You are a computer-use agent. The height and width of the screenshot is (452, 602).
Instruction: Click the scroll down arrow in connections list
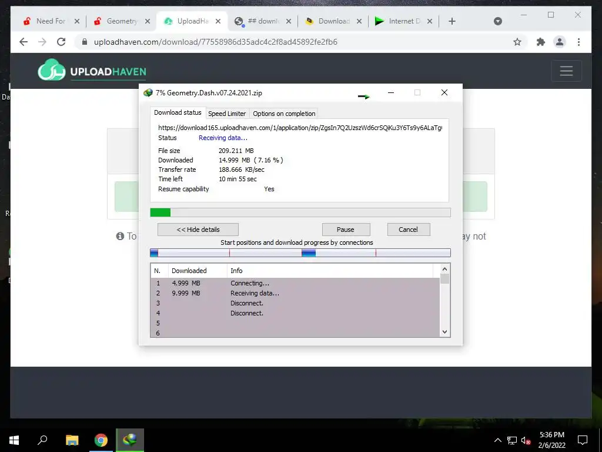[444, 332]
